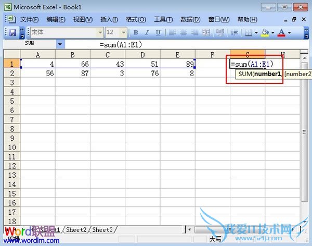Click cell D1 containing 51
This screenshot has width=312, height=246.
(142, 64)
